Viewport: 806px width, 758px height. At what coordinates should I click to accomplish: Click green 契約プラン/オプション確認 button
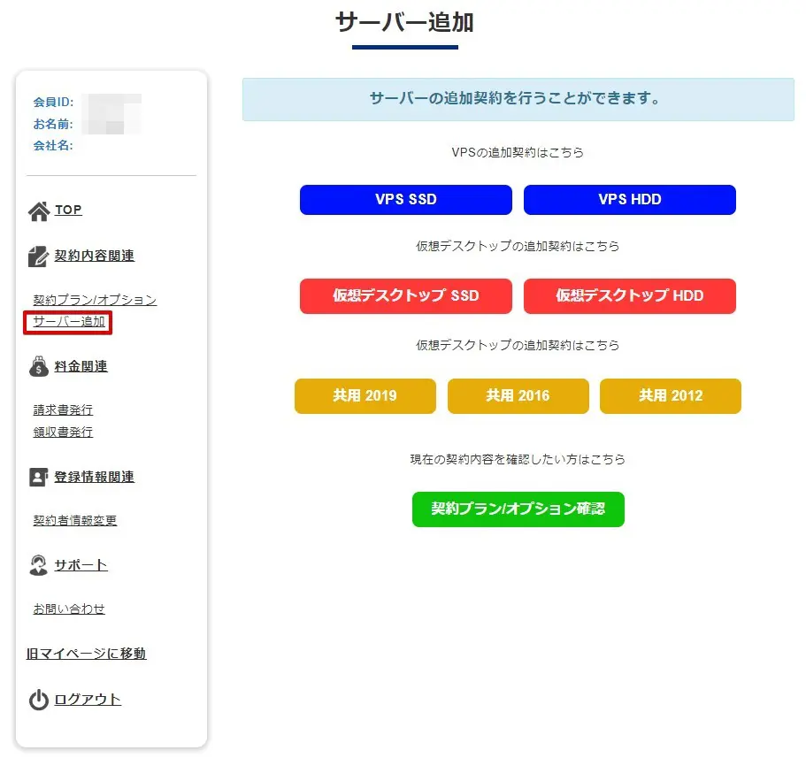click(518, 509)
